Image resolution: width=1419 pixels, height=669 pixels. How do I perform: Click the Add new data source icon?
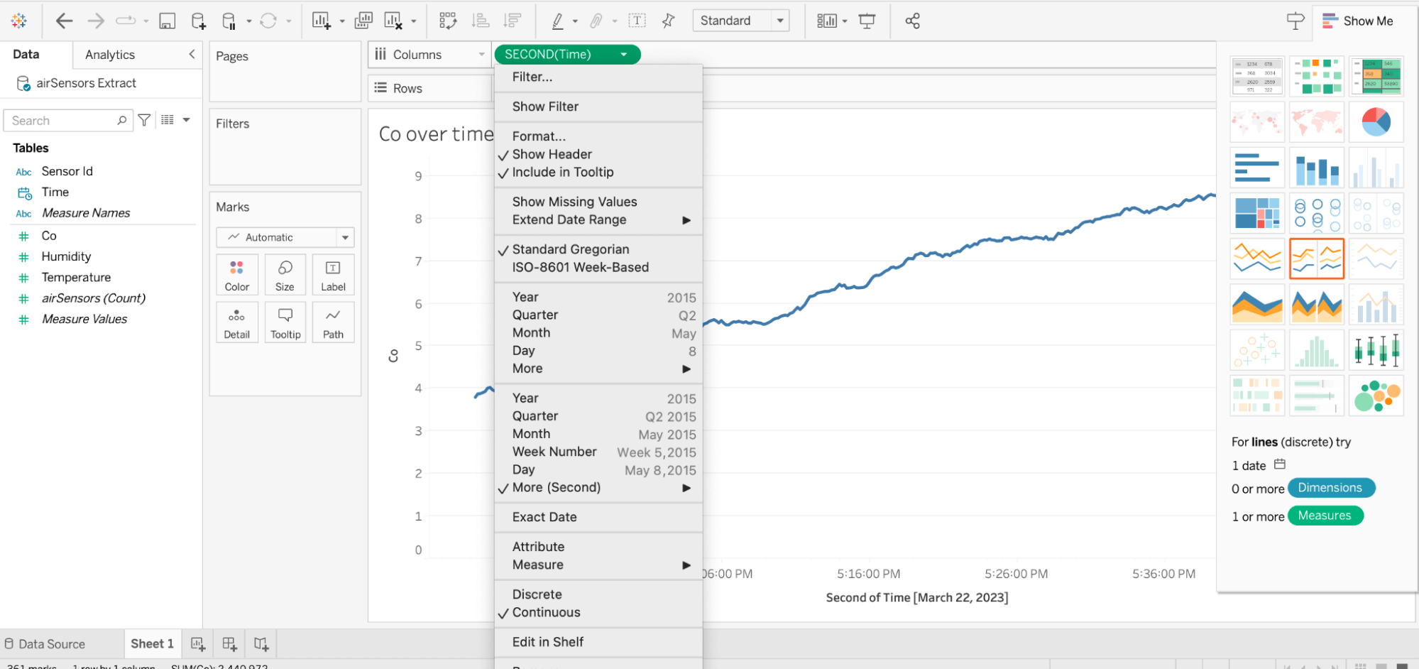[199, 21]
